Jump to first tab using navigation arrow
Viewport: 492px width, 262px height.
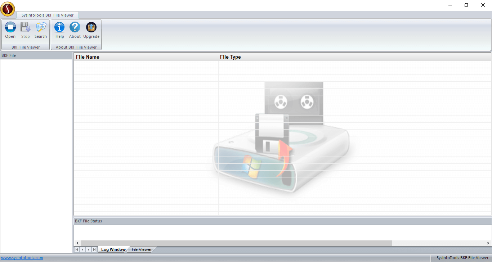pos(77,249)
